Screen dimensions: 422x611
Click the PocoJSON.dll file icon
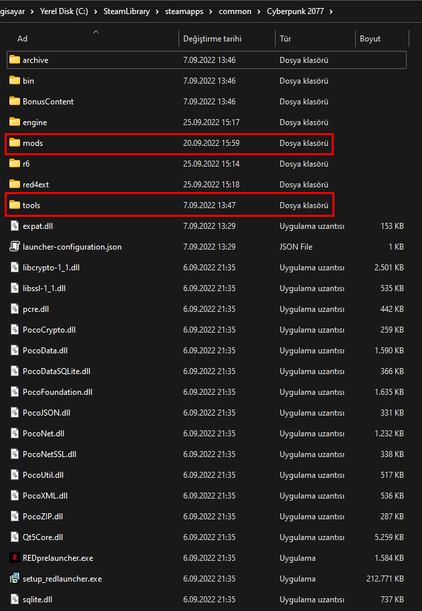point(15,412)
